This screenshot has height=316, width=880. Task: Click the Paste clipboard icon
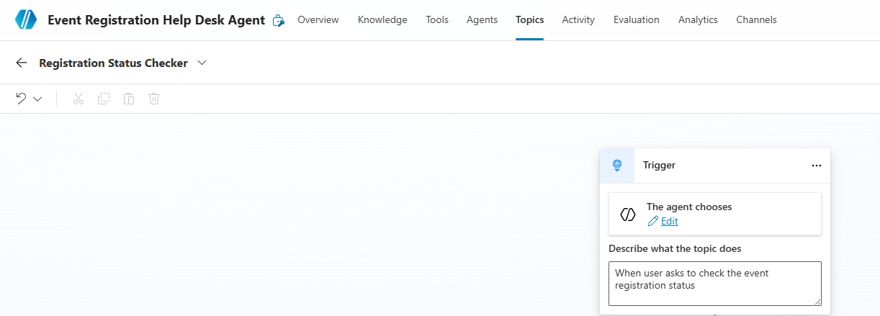(x=129, y=99)
